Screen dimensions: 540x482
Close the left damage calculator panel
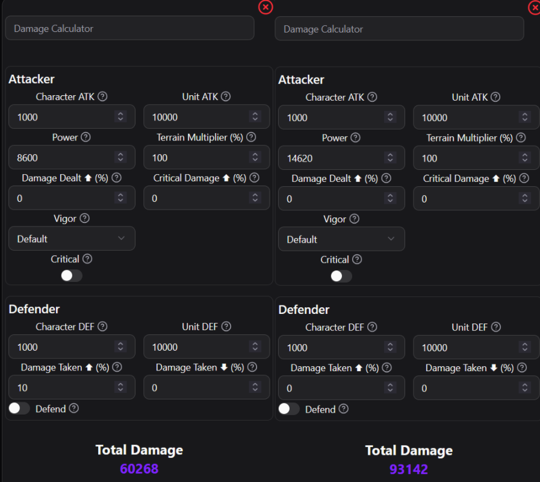[265, 7]
